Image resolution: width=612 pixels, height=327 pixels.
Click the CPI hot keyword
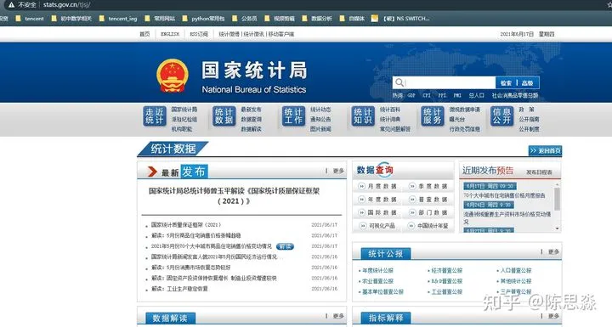point(427,95)
